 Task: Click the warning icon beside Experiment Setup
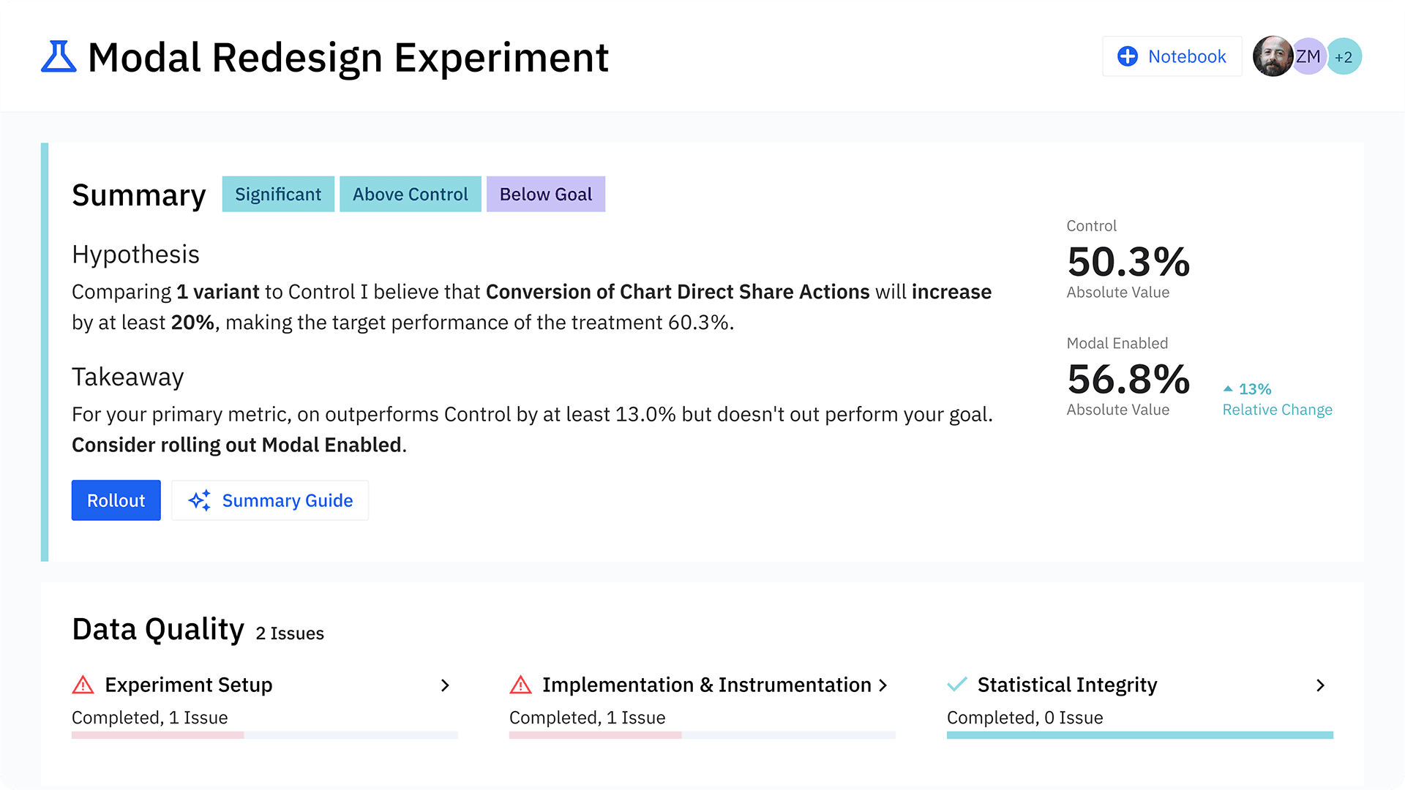coord(83,685)
